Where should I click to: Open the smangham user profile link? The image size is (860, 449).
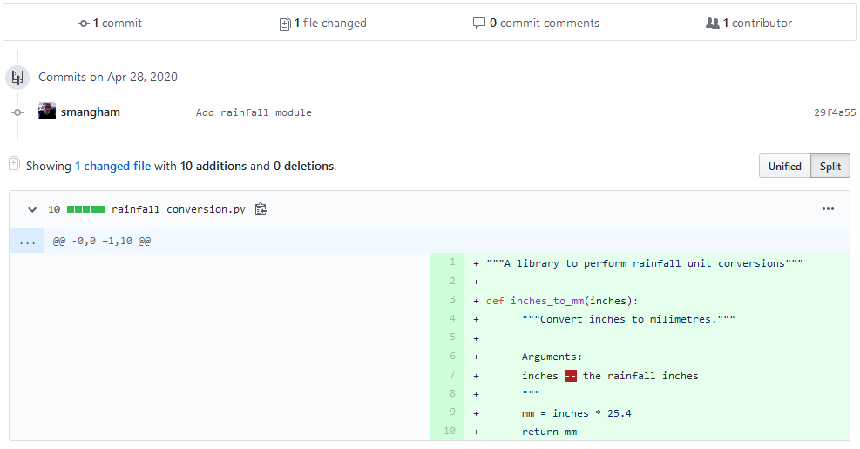click(x=91, y=112)
